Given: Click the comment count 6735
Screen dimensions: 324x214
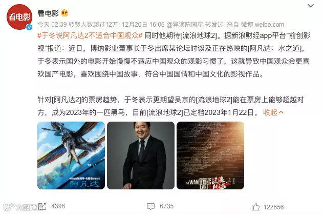Looking at the screenshot, I should (166, 206).
